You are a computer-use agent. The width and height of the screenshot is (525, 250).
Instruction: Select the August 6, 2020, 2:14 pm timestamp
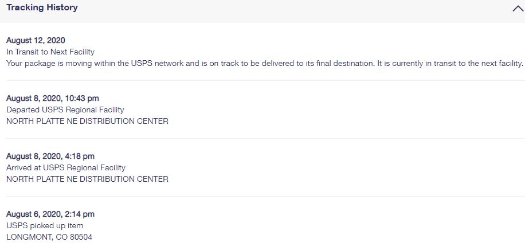(50, 214)
